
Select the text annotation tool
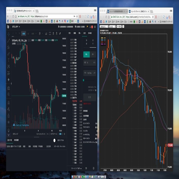(x=9, y=60)
